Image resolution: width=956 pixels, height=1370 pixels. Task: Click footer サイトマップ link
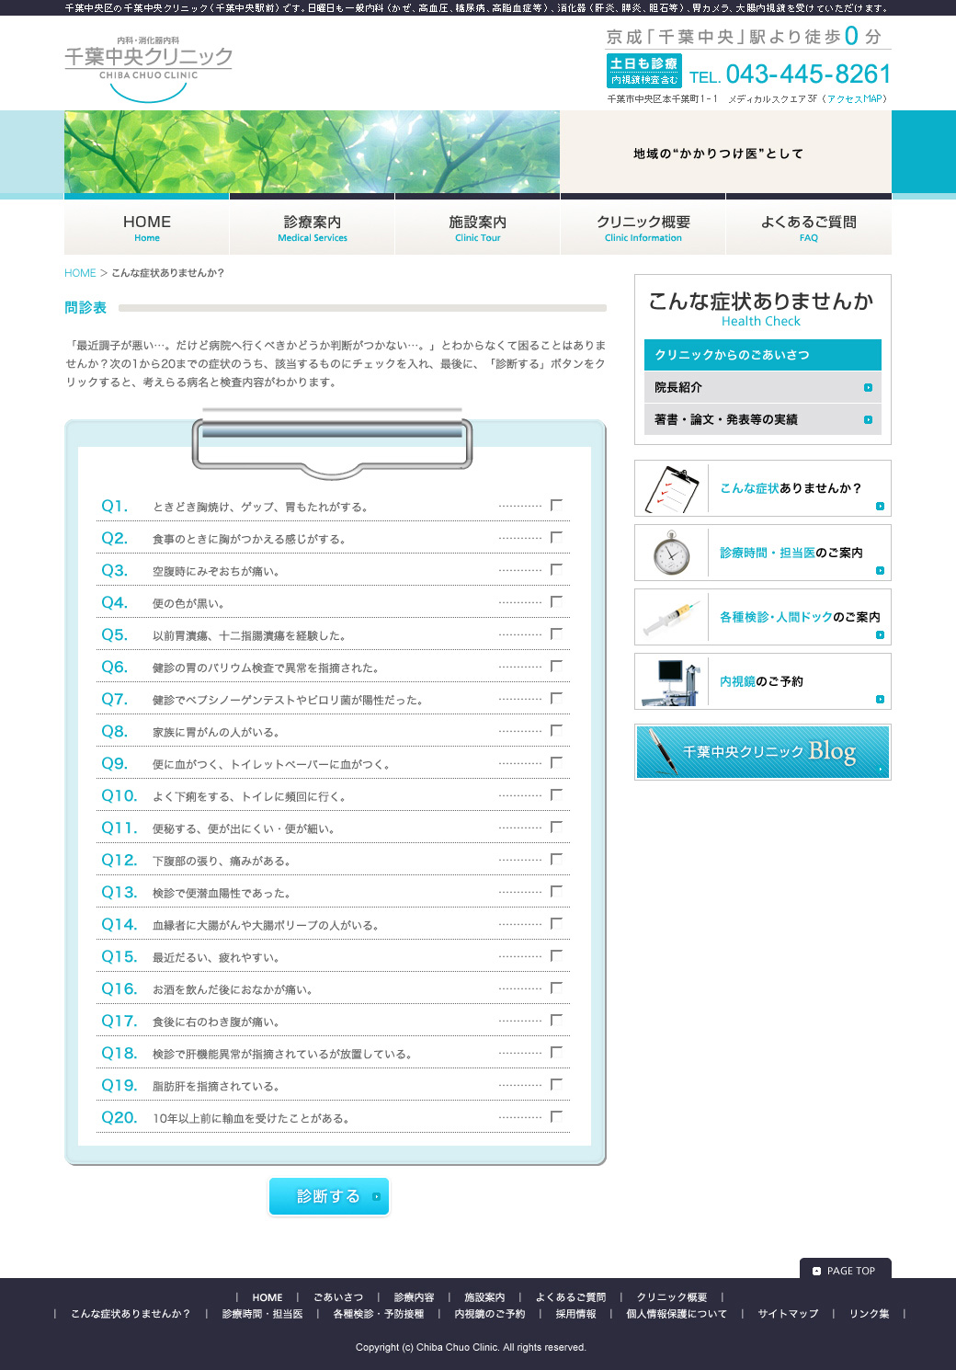tap(788, 1314)
